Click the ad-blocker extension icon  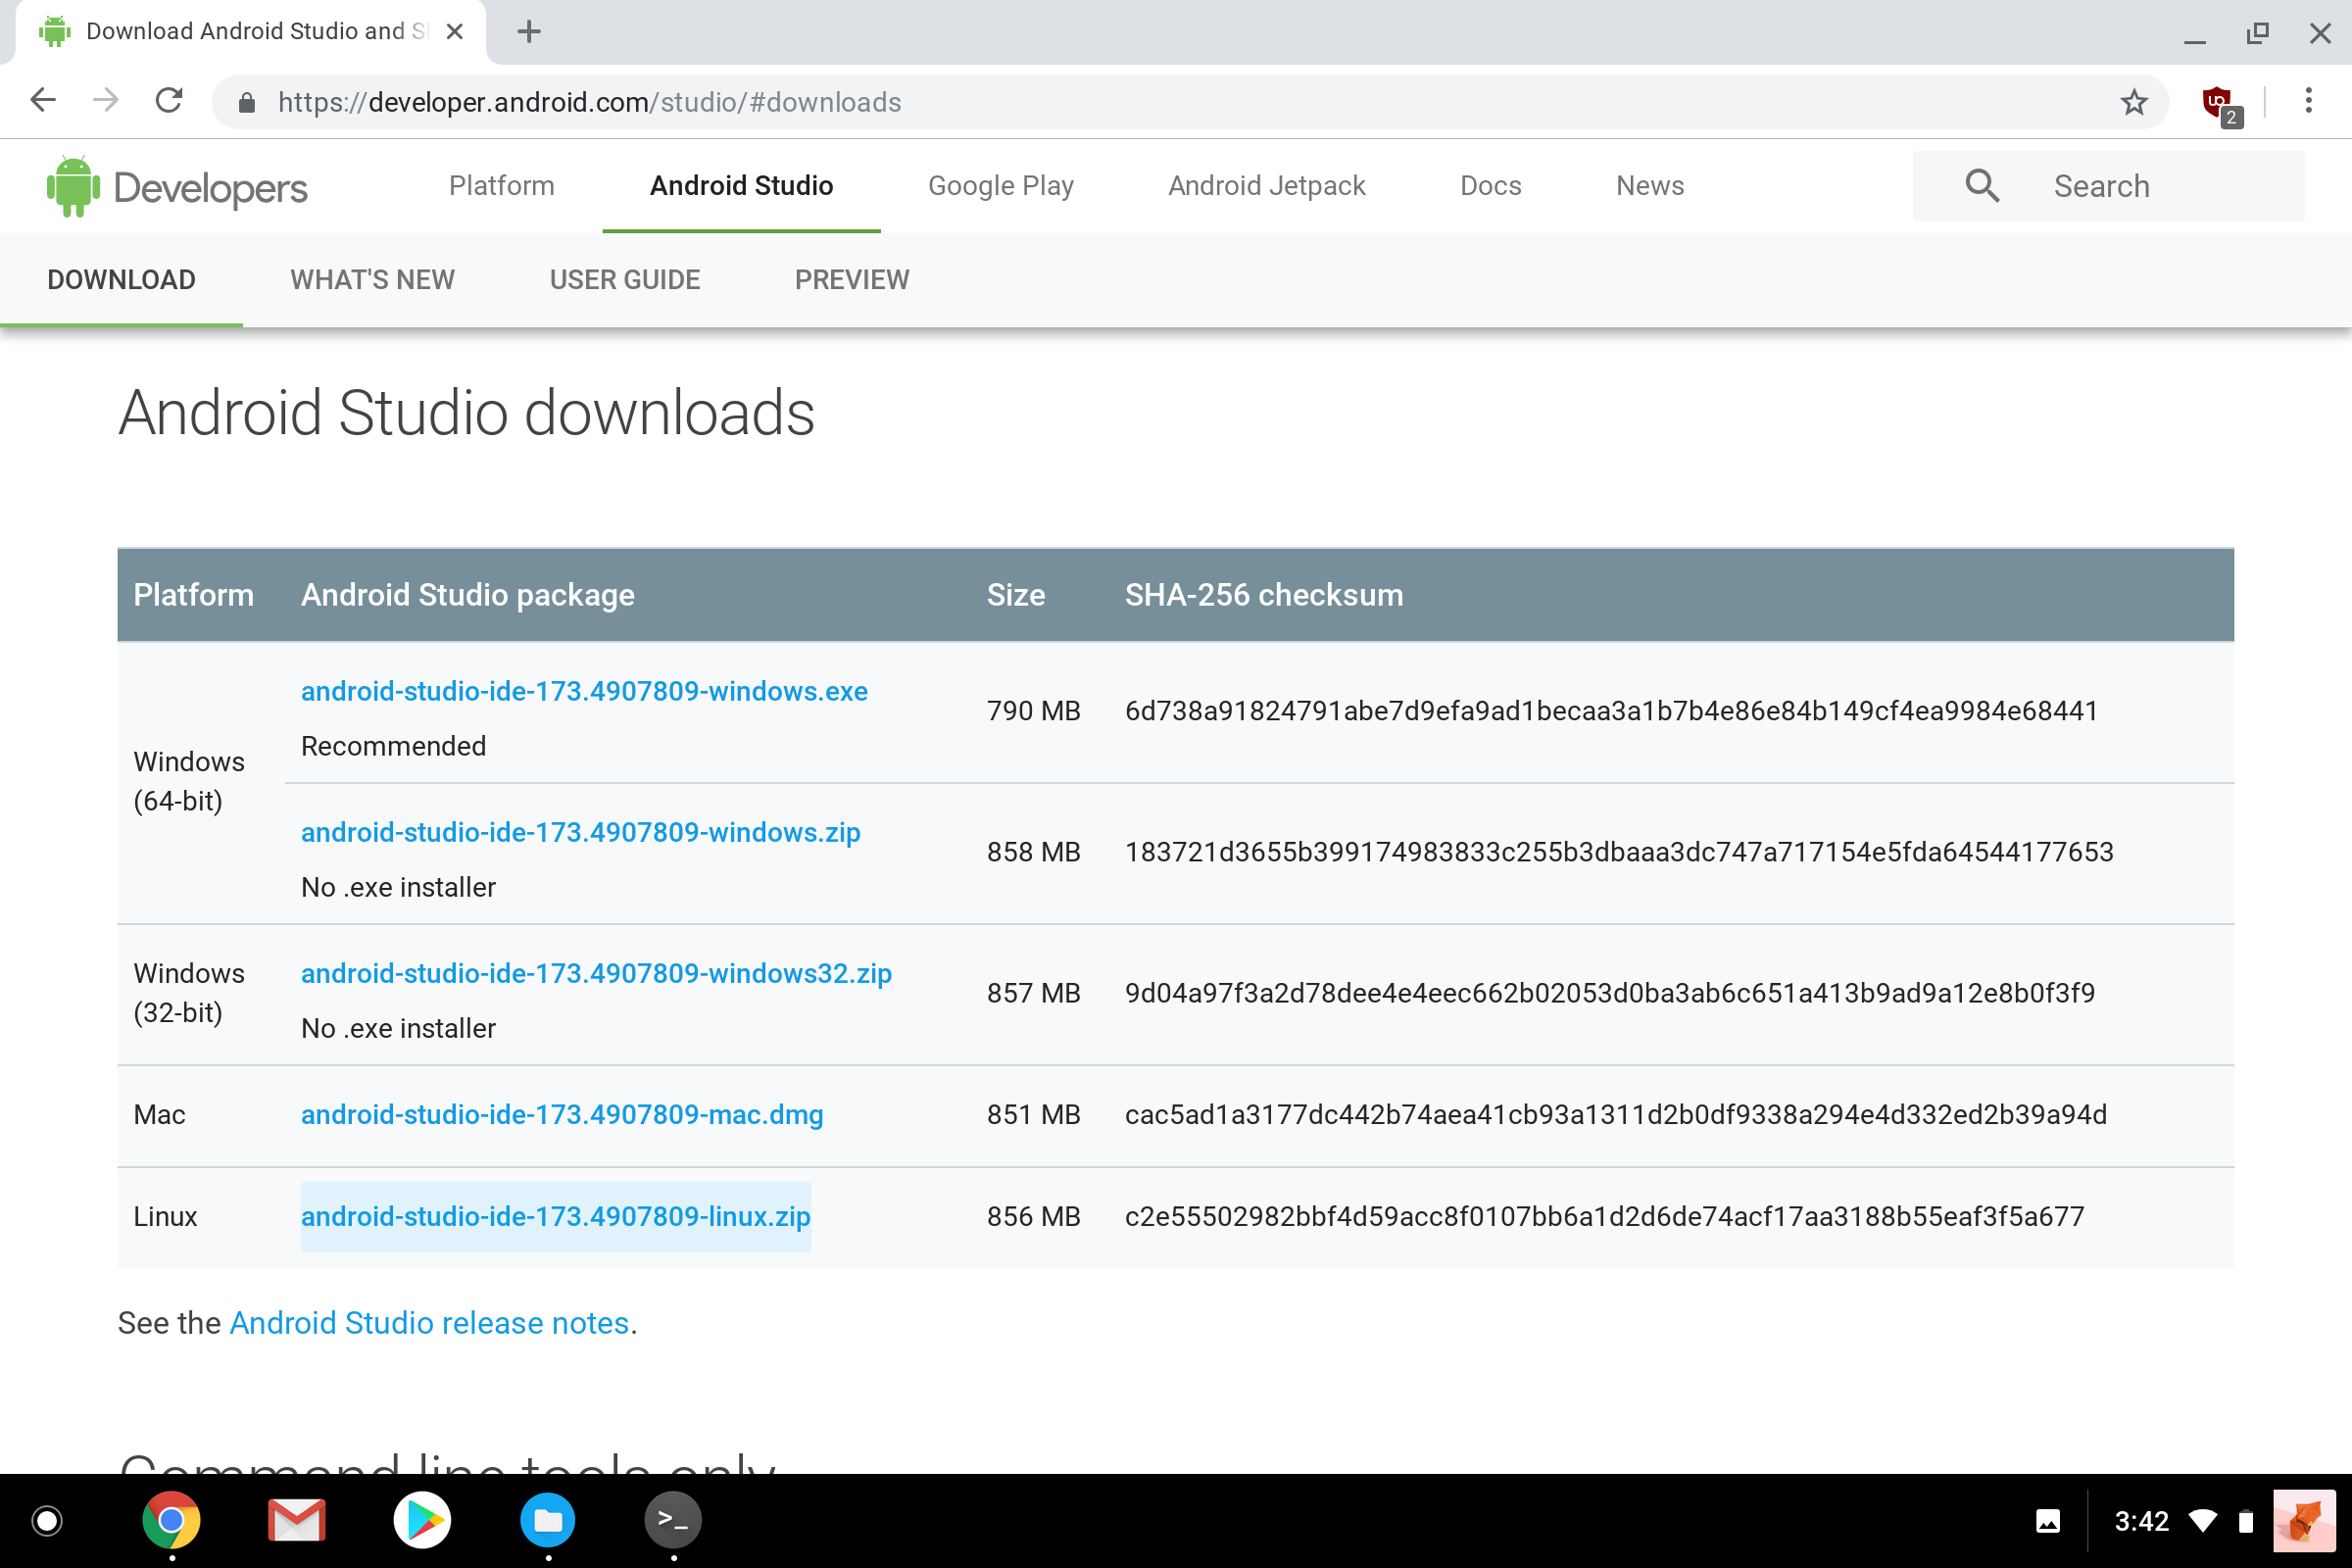(2218, 101)
